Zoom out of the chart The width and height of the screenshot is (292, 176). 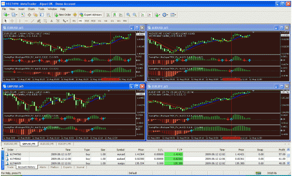point(135,15)
